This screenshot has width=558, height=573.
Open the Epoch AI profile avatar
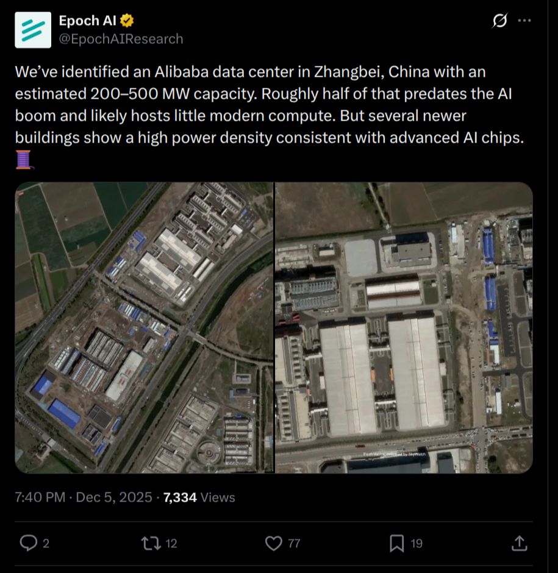pos(33,30)
